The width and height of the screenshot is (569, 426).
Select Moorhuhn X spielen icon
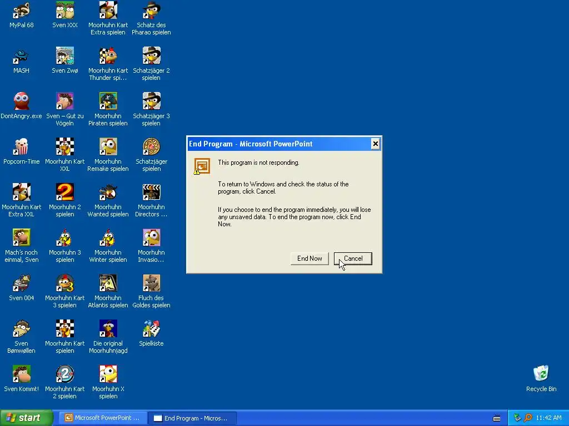(108, 374)
